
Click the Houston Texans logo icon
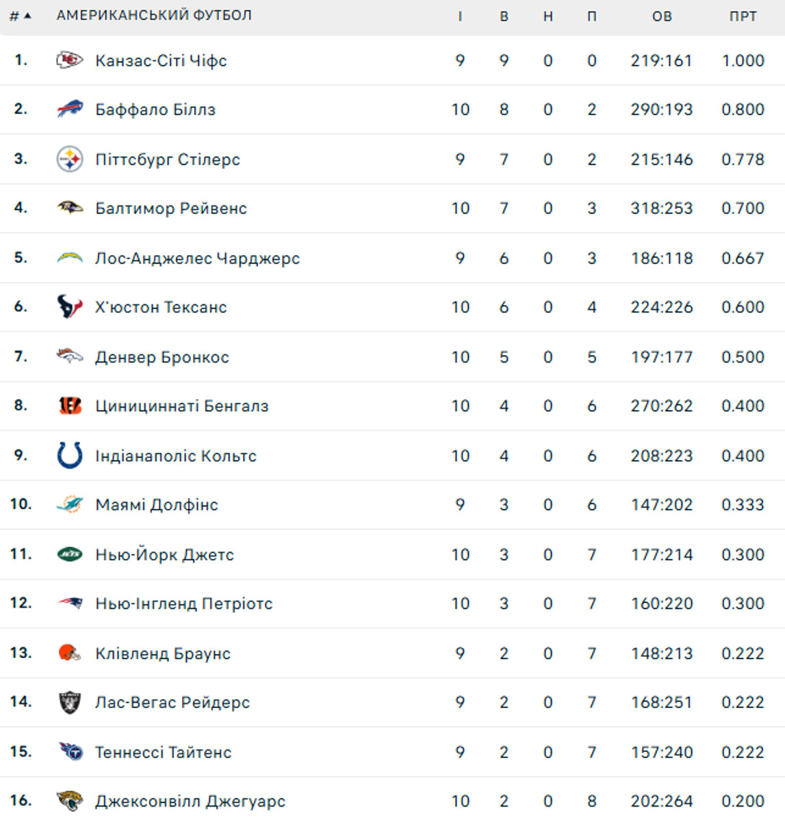(69, 307)
